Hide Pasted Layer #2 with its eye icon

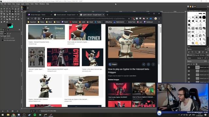189,79
